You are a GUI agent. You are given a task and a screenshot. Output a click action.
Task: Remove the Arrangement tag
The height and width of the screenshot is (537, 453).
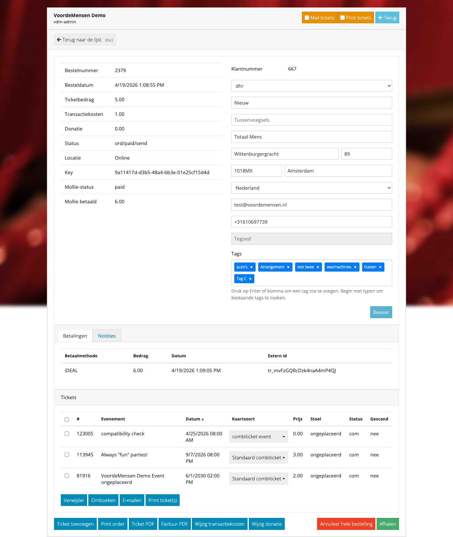(x=288, y=267)
